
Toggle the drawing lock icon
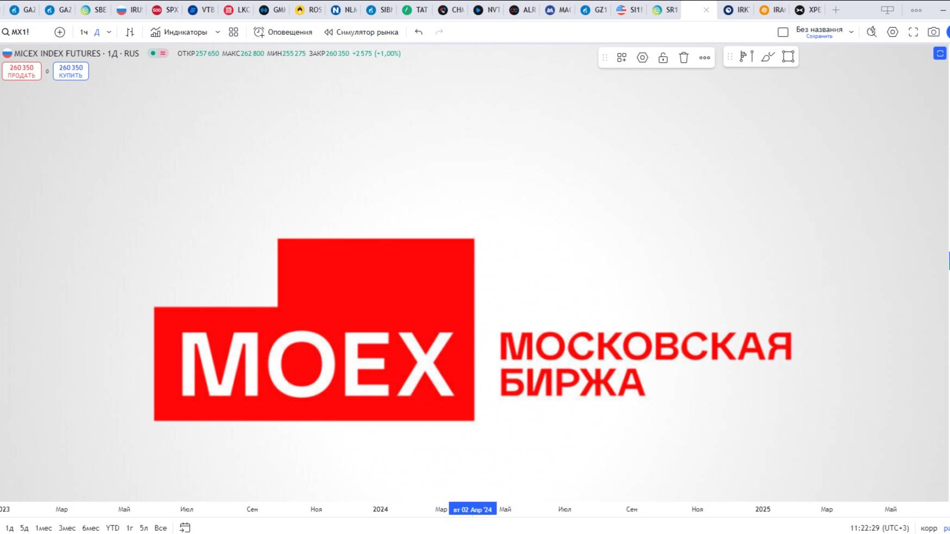663,57
